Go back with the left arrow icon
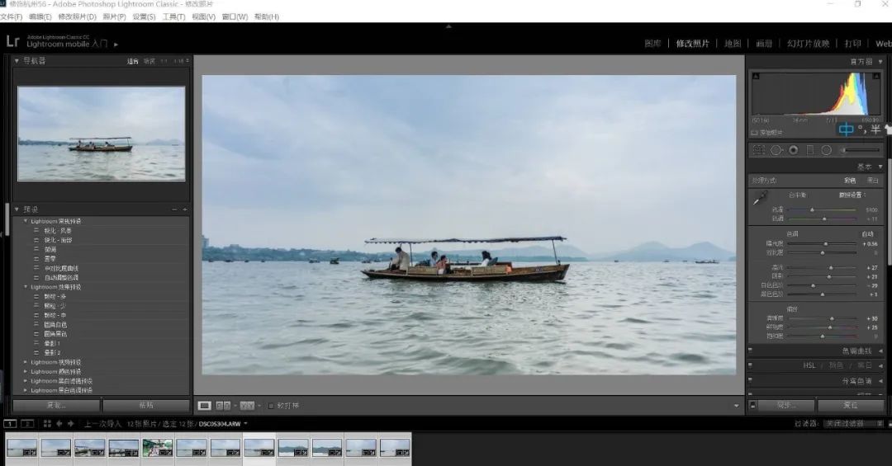 (59, 423)
